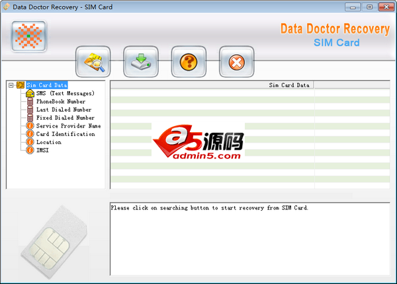397x284 pixels.
Task: Select the Sim Card Data root node
Action: click(x=47, y=85)
